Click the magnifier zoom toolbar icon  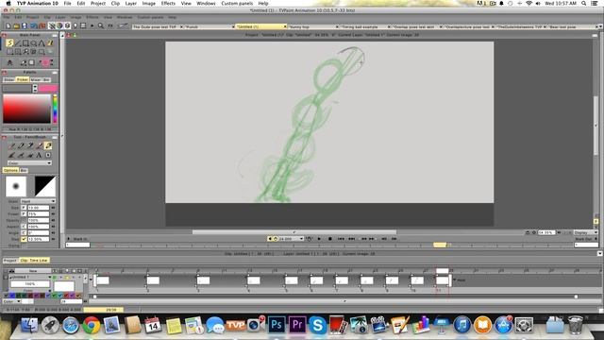101,25
